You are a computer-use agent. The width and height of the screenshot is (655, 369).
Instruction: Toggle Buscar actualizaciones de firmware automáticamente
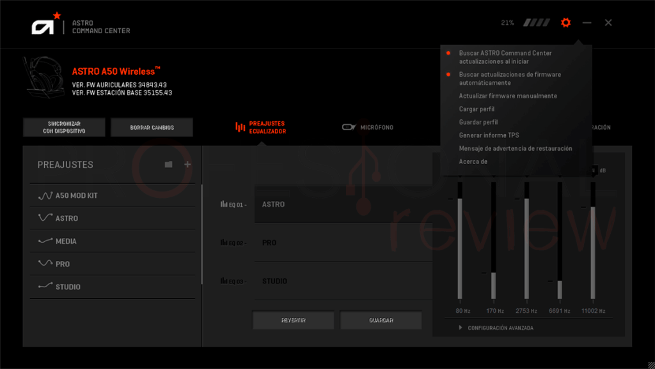pyautogui.click(x=510, y=79)
